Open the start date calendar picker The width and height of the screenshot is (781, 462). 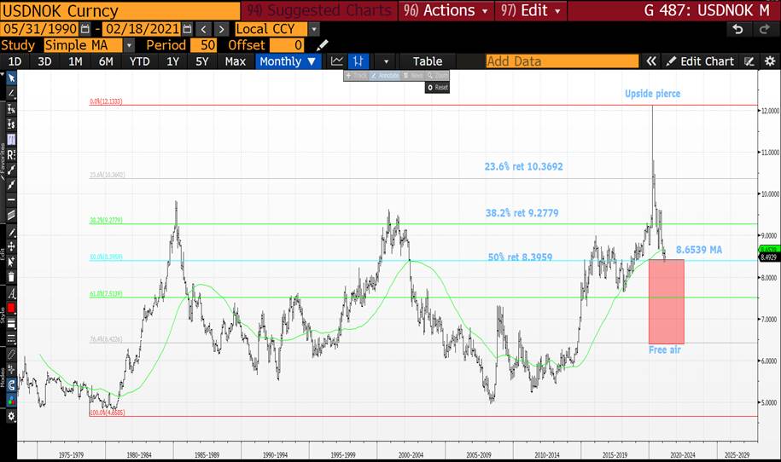[85, 29]
